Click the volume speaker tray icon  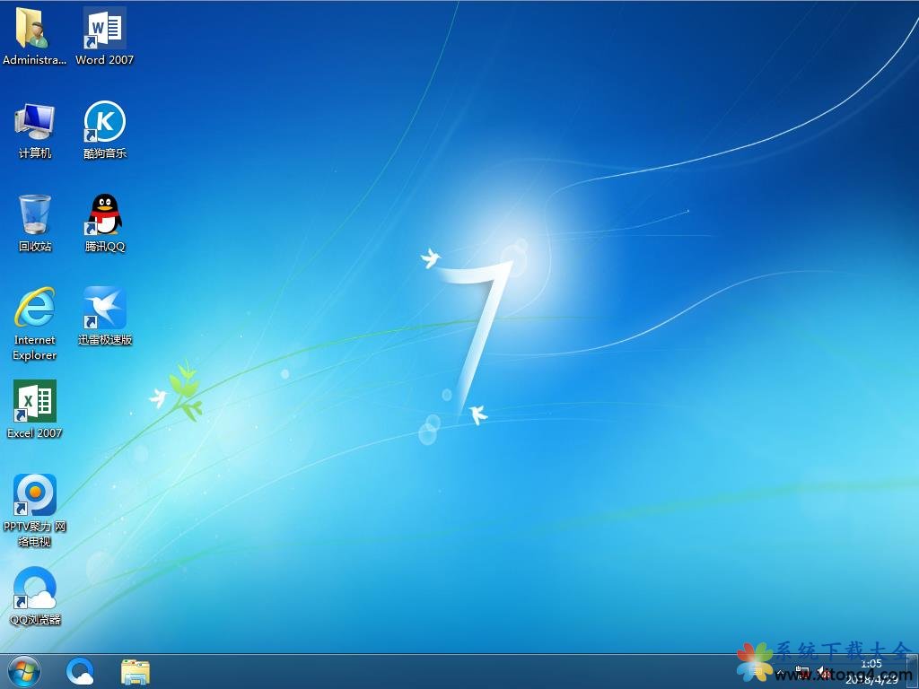point(824,672)
